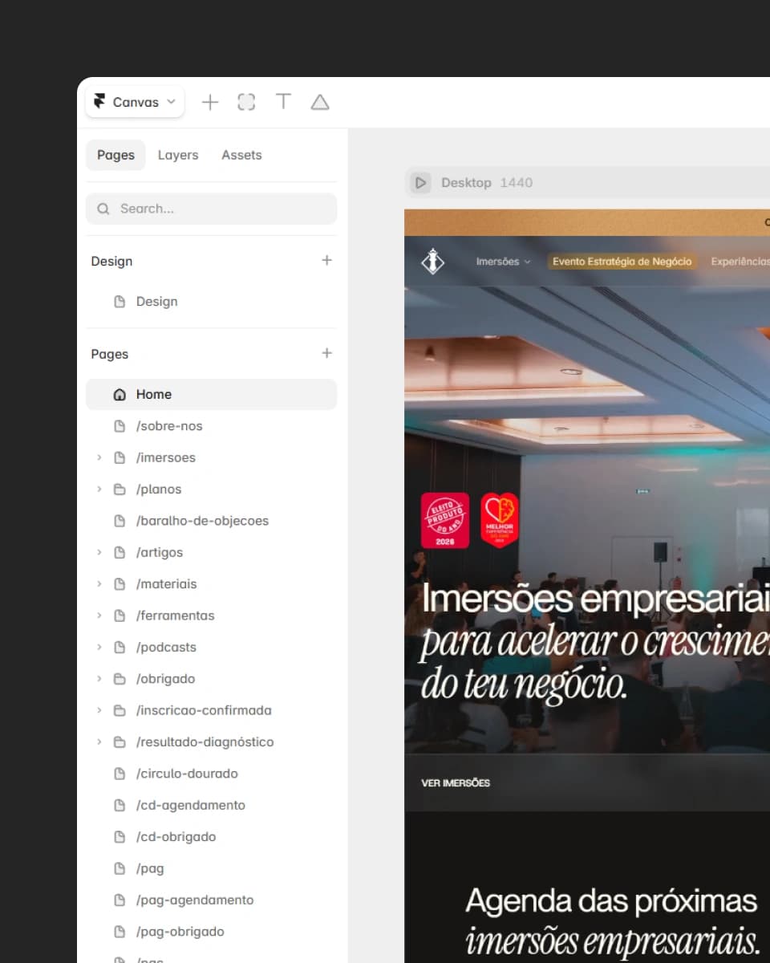Click the red heart award badge
The image size is (770, 963).
point(500,521)
